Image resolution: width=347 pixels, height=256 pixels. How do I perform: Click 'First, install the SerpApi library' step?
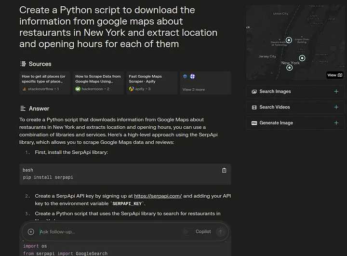(71, 152)
